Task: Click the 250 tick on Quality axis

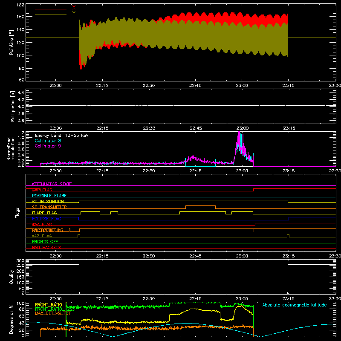Action: [20, 266]
